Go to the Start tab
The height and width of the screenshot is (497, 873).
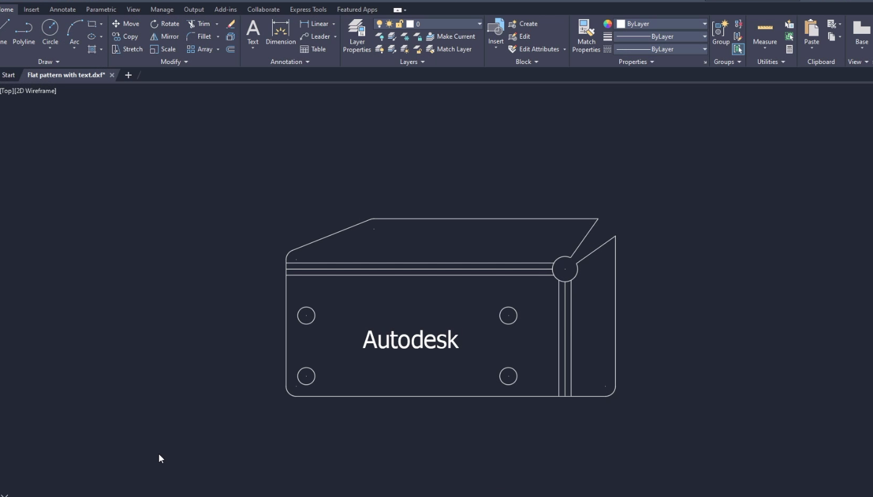click(x=9, y=75)
